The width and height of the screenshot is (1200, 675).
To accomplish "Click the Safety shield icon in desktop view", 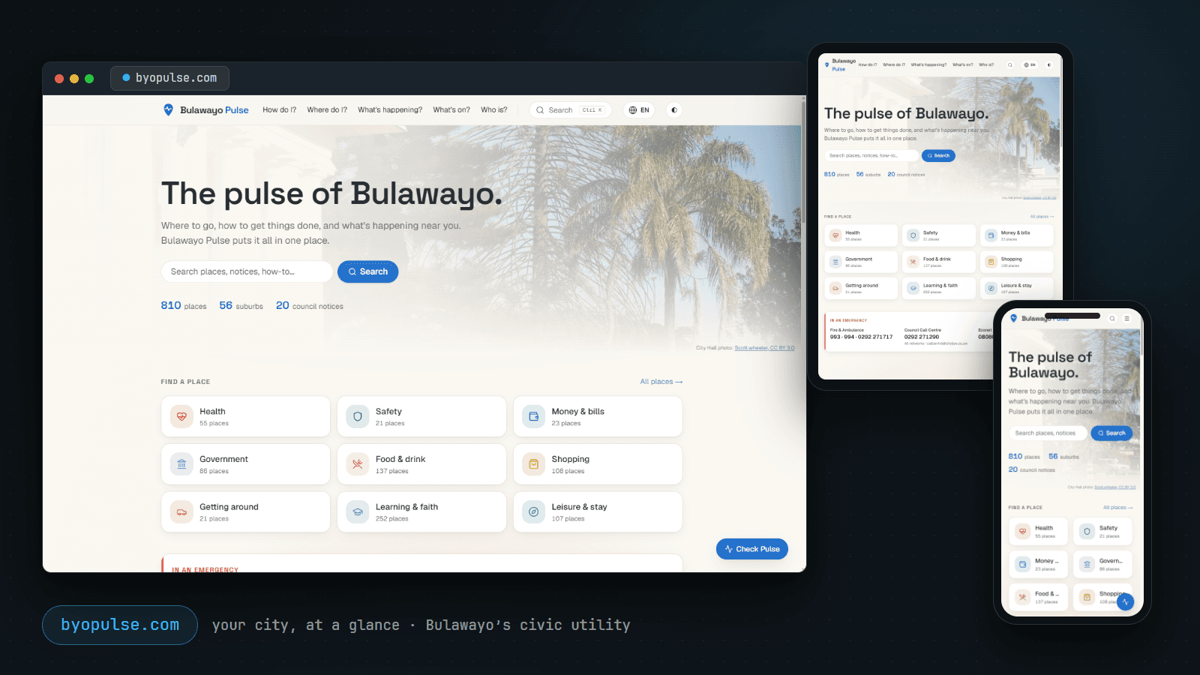I will tap(358, 416).
